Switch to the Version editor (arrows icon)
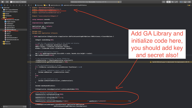Viewport: 192px width, 108px height. pos(176,2)
